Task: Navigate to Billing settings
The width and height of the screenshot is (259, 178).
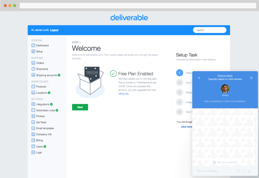Action: (39, 140)
